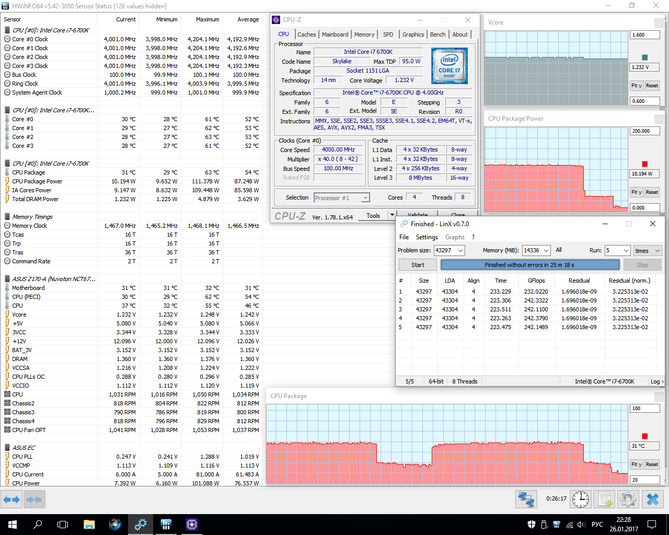Open the ? help menu in LinX
Viewport: 669px width, 535px height.
coord(474,237)
